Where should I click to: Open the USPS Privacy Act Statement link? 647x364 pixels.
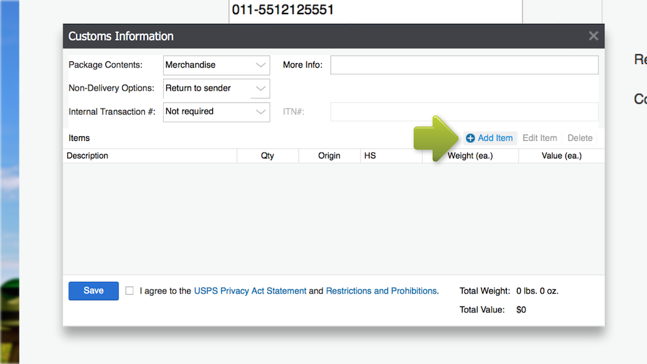coord(250,291)
